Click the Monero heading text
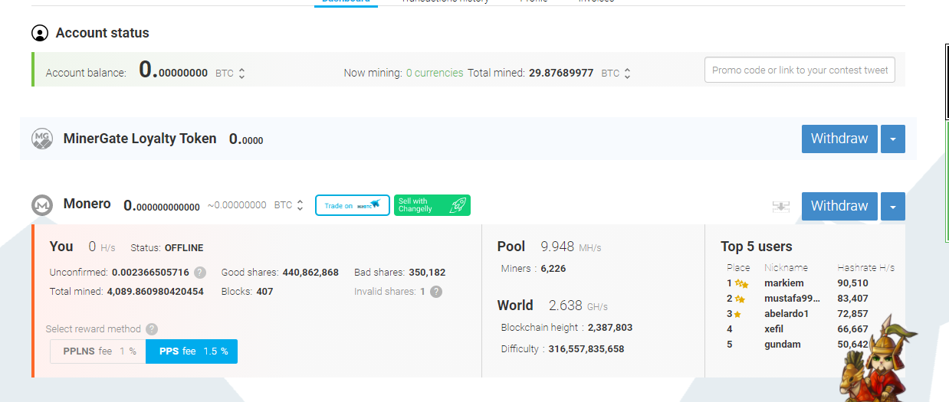 tap(87, 204)
